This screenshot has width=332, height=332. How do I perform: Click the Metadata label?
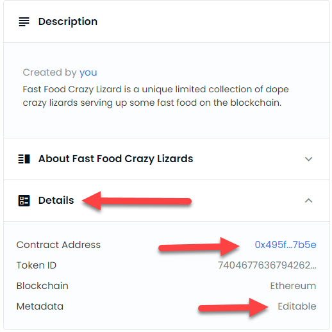click(40, 306)
